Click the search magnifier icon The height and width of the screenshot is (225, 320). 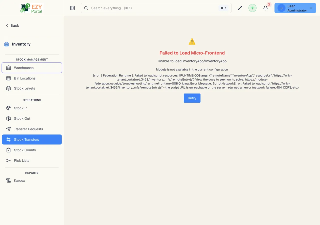point(86,8)
